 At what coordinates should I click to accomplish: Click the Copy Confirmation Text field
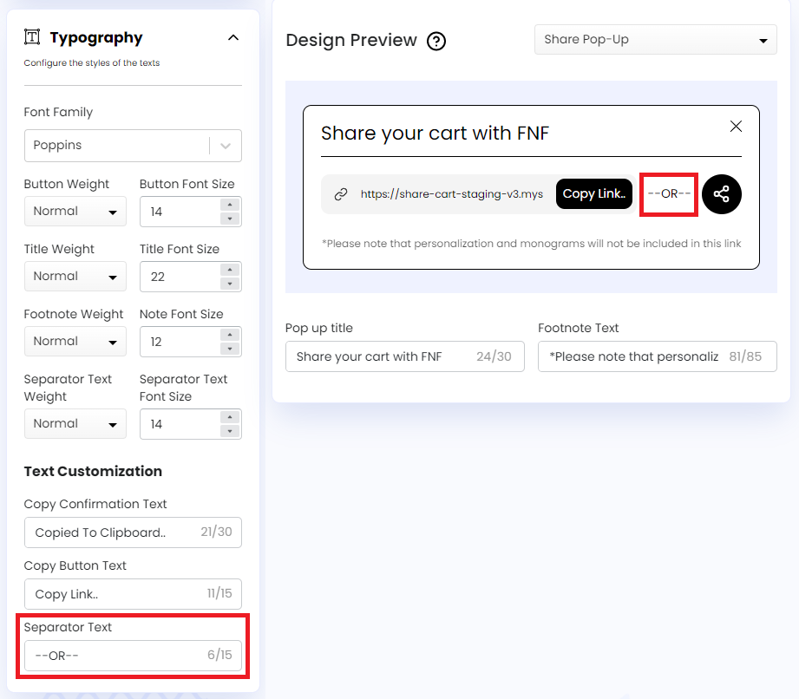(x=113, y=532)
